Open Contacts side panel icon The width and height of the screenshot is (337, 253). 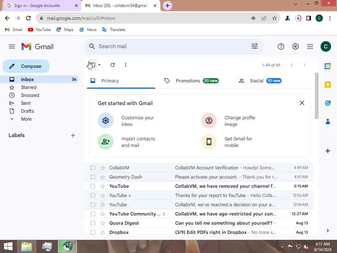click(327, 122)
